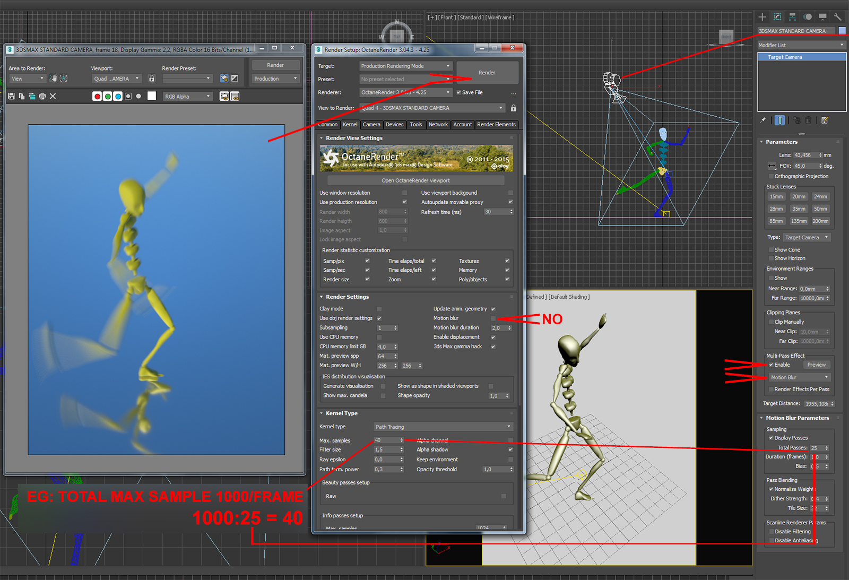Toggle Enable displacement checkbox
The image size is (849, 580).
(493, 337)
